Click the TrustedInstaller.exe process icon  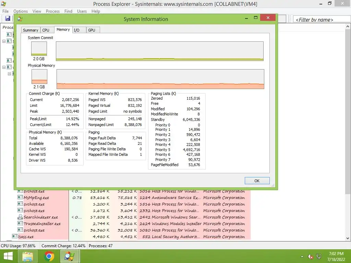(20, 223)
